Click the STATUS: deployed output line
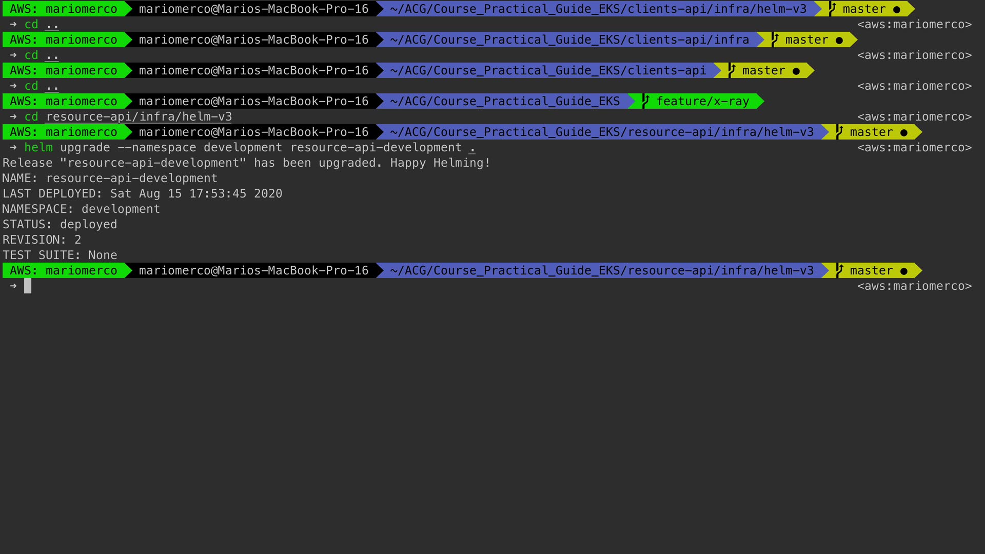 [60, 224]
